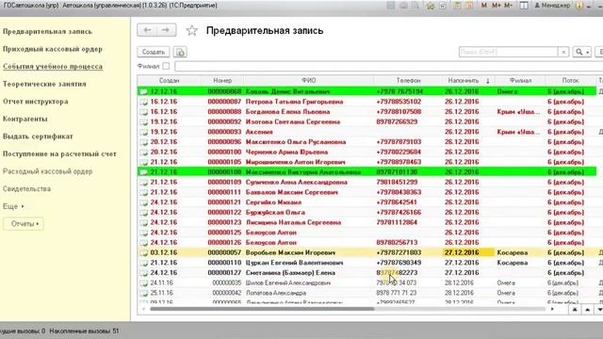Screen dimensions: 603x339
Task: Open Выдать сертификат in the sidebar
Action: click(38, 137)
